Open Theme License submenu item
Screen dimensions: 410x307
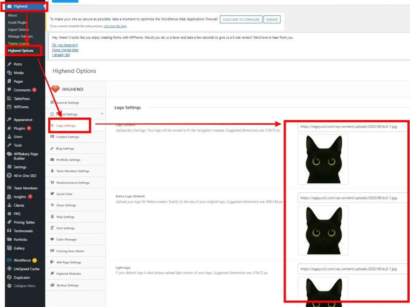point(18,43)
